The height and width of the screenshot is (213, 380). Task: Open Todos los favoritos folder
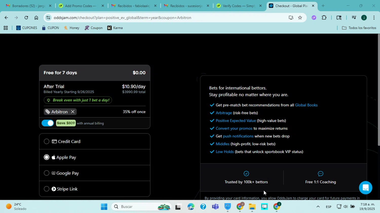359,28
